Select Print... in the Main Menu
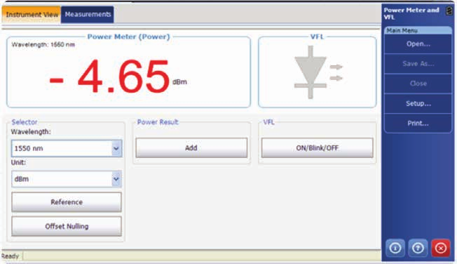The image size is (457, 264). pos(418,124)
